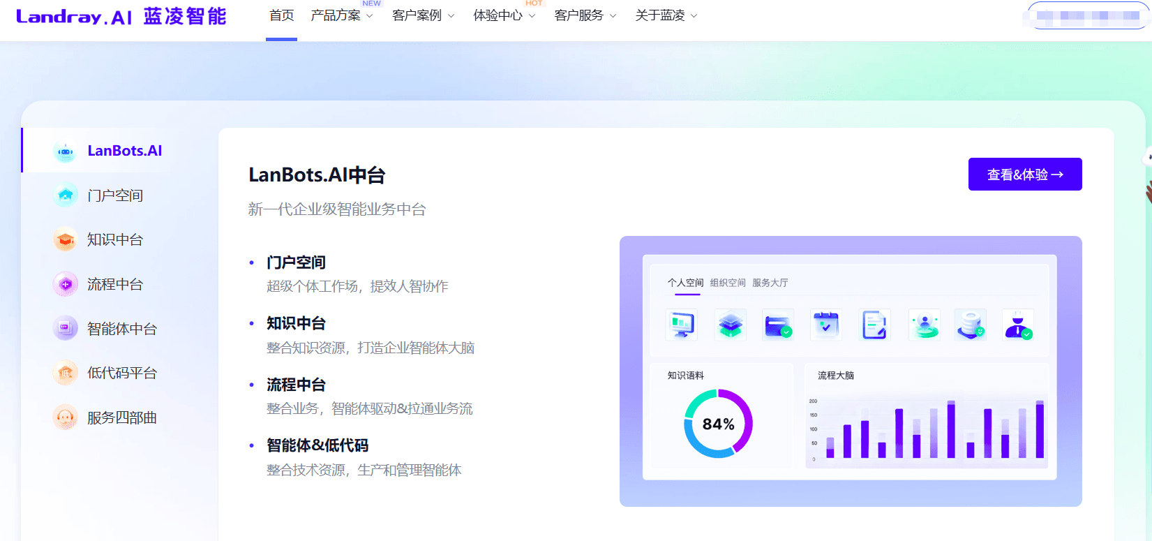Click the 门户空间 sidebar icon
Viewport: 1152px width, 541px height.
coord(66,195)
